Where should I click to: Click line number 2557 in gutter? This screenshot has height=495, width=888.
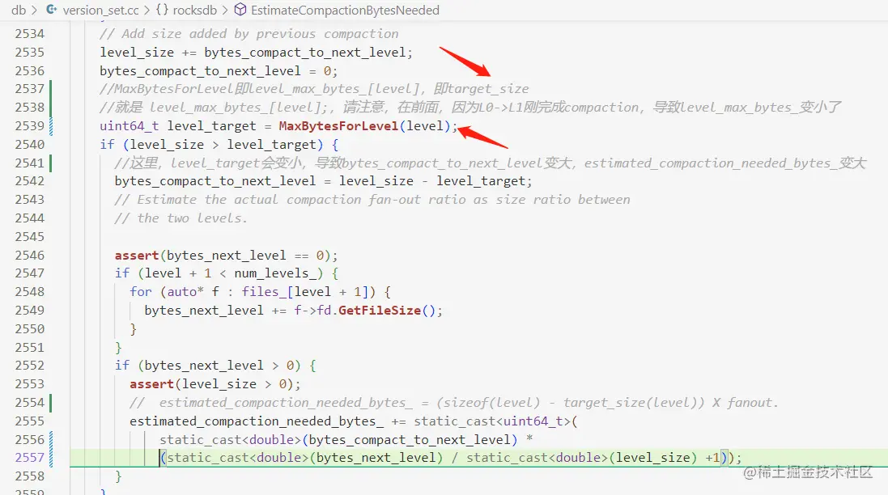coord(29,458)
